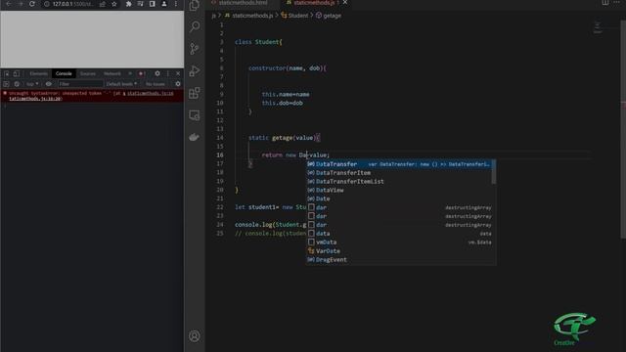
Task: Click the browser forward arrow
Action: (x=20, y=4)
